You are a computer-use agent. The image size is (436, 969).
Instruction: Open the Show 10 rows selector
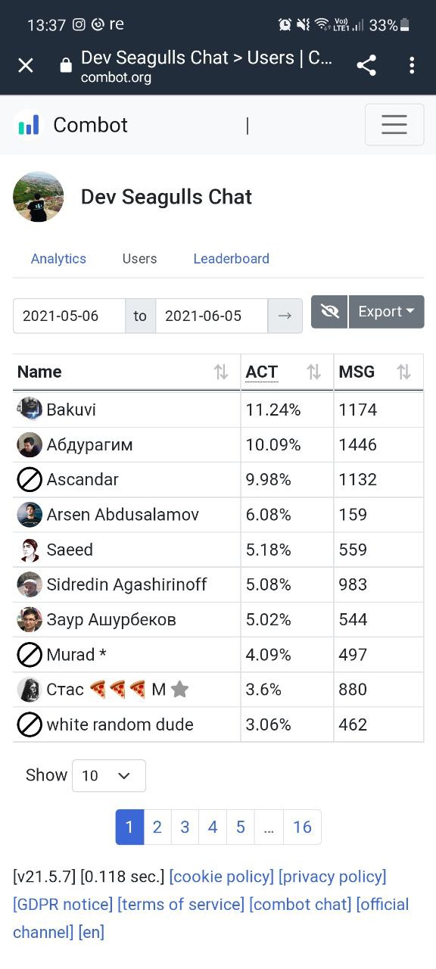tap(109, 775)
